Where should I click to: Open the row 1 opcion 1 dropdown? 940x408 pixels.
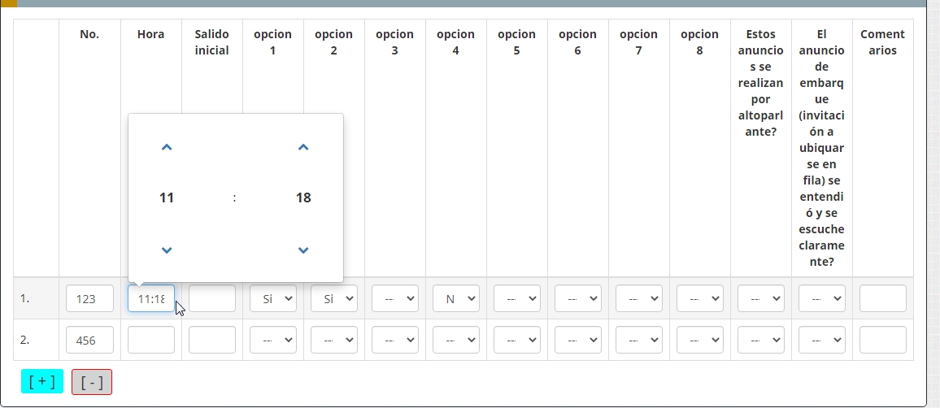pos(273,298)
